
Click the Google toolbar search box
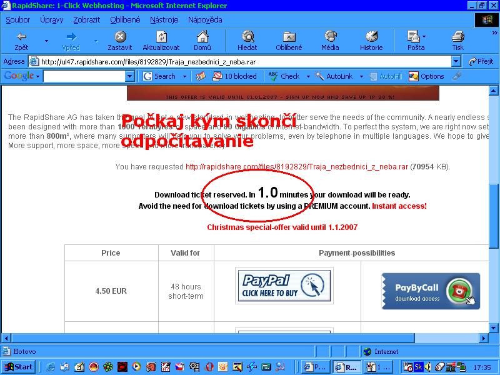(x=84, y=76)
